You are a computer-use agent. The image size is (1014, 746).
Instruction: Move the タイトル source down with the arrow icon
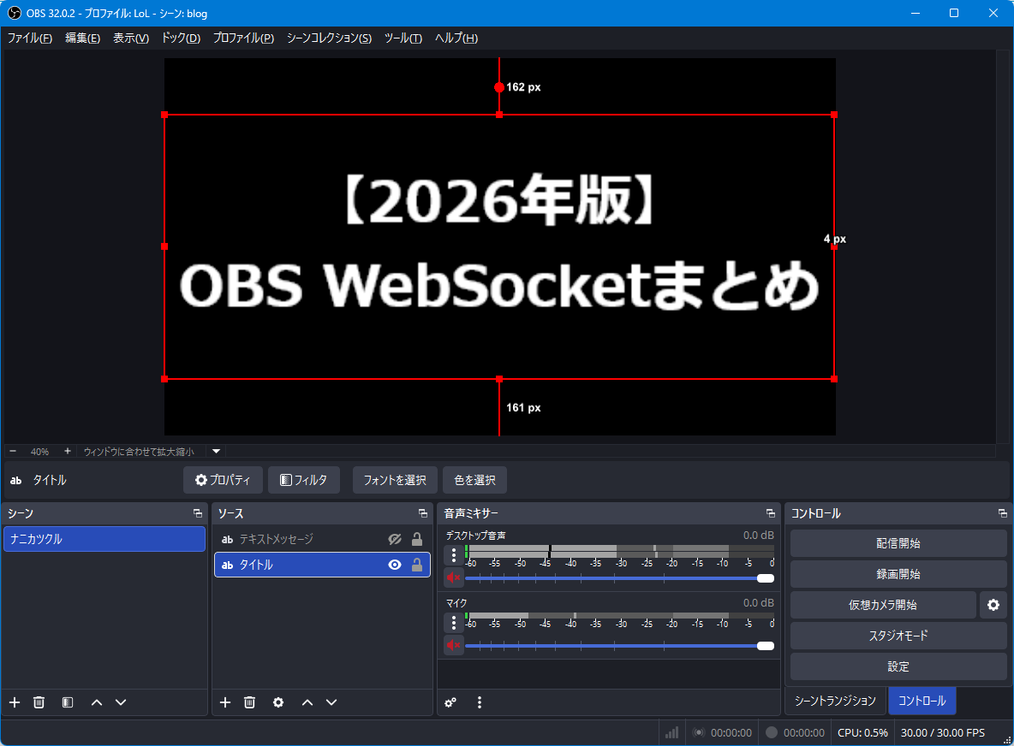coord(331,702)
